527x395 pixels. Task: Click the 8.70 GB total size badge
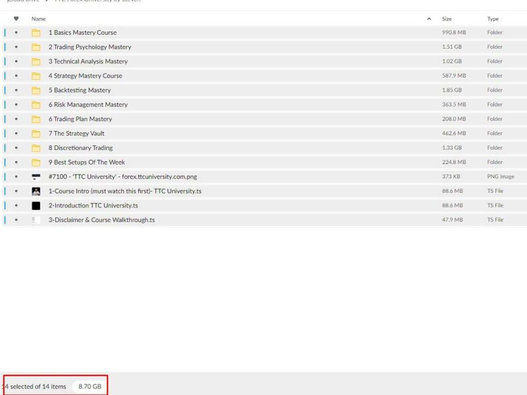(90, 386)
